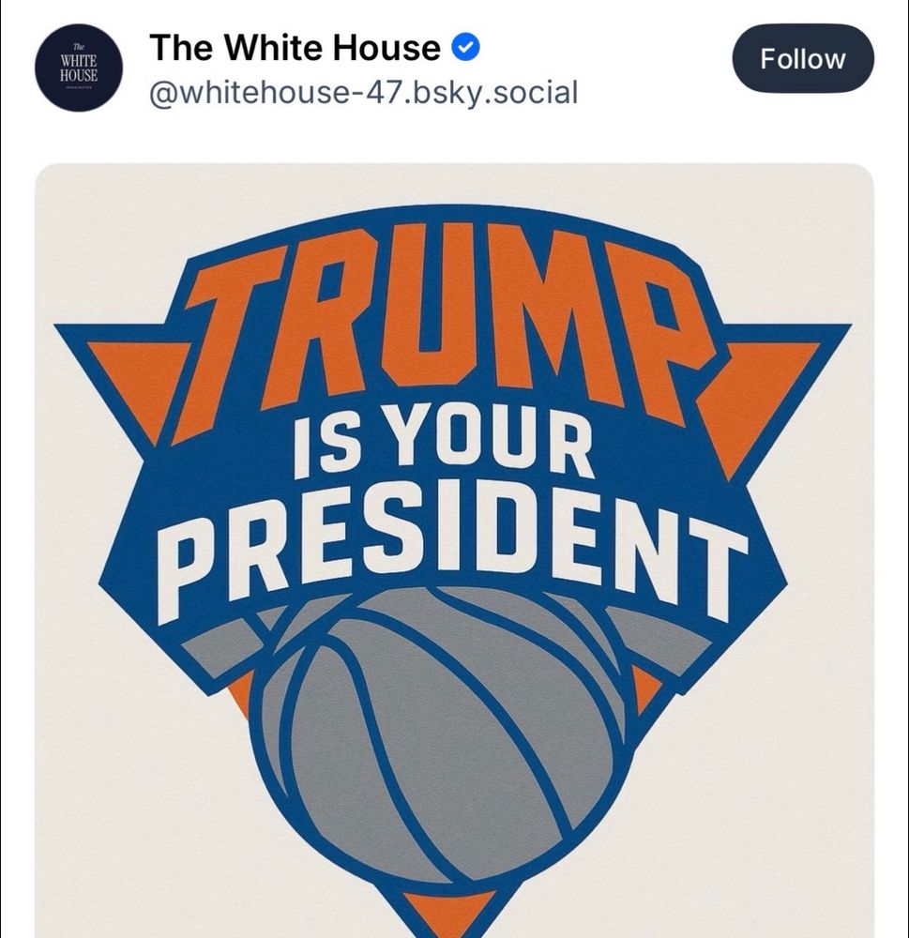Click the small orange wedge right of basketball
Viewport: 909px width, 938px height.
645,689
